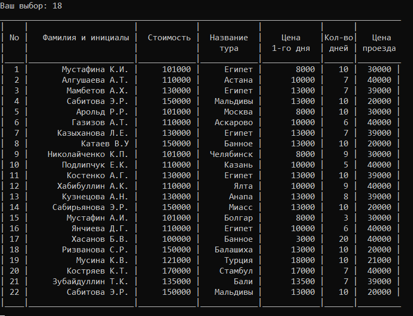Click the 'Цена проезда' header
The width and height of the screenshot is (413, 316).
(379, 43)
